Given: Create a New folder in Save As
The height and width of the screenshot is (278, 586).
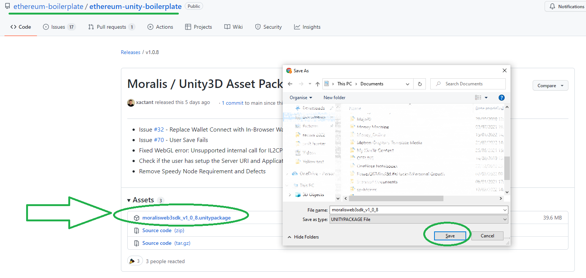Looking at the screenshot, I should pos(334,98).
